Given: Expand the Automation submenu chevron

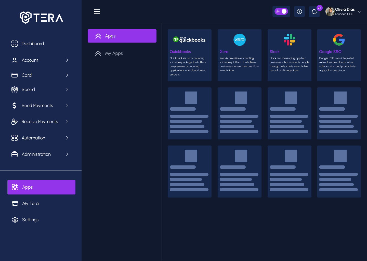Looking at the screenshot, I should (67, 138).
